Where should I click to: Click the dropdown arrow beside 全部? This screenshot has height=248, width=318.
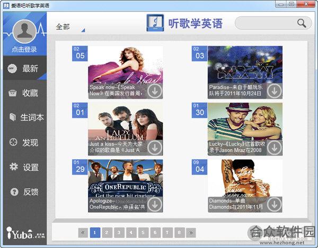click(83, 30)
